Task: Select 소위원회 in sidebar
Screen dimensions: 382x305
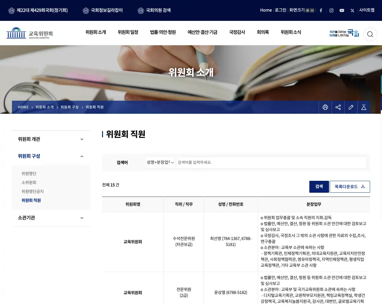Action: (x=29, y=183)
